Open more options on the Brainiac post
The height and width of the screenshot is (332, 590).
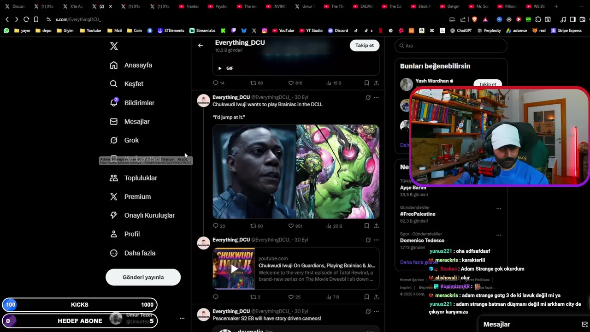pyautogui.click(x=376, y=97)
